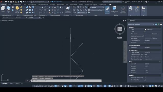
Task: Switch to the Лист1 layout tab
Action: click(11, 84)
